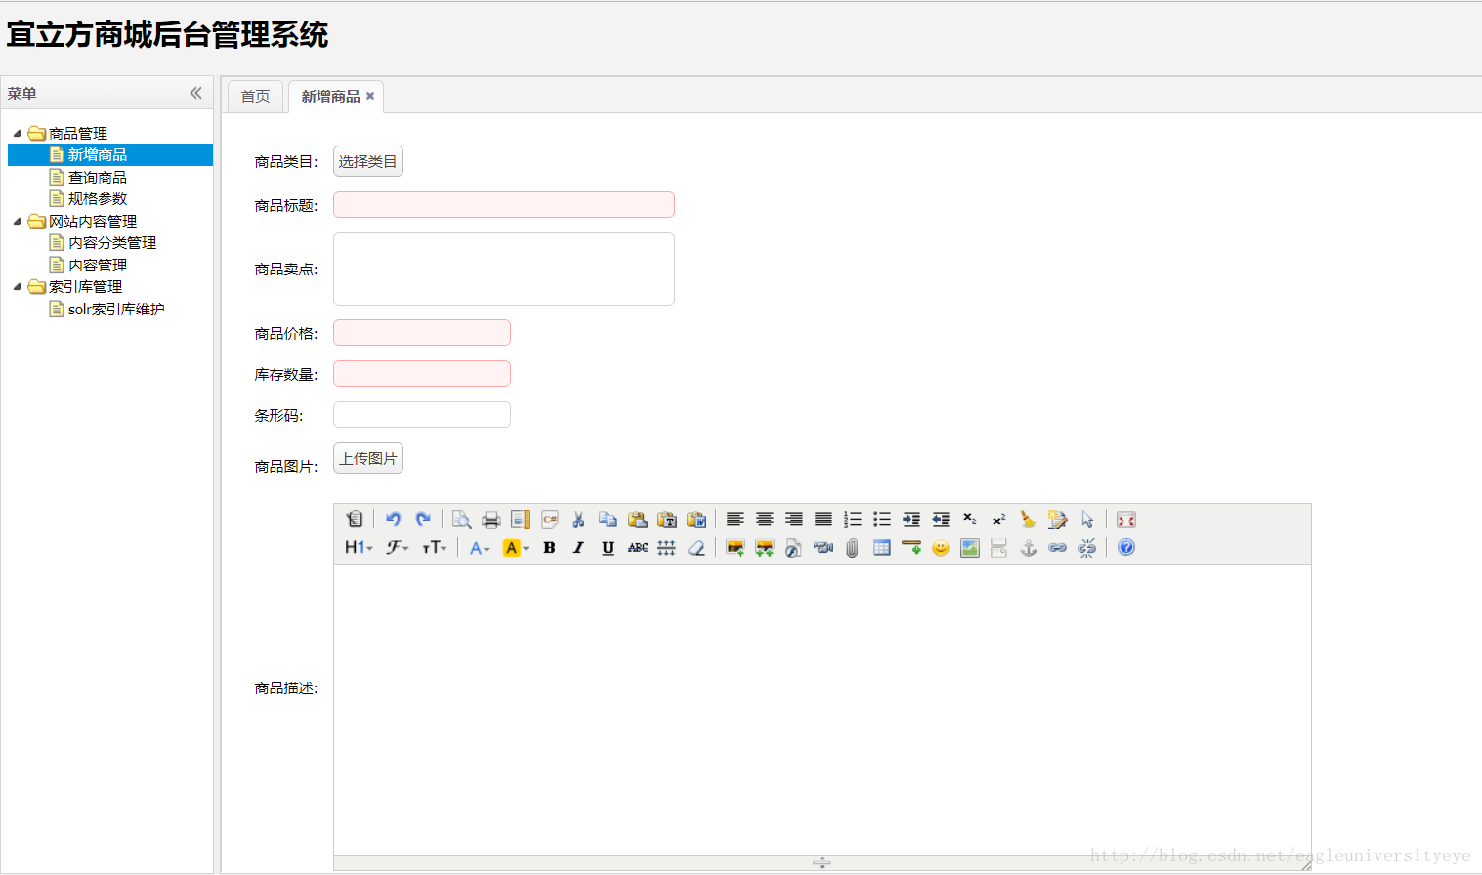Insert an image in editor

tap(735, 548)
